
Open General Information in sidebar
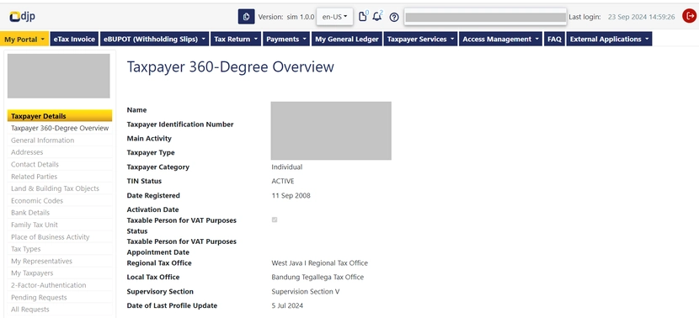(60, 140)
